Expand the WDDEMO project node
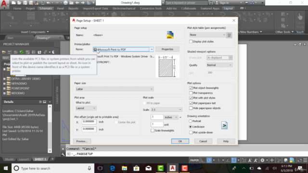Screen dimensions: 308x173 (x=4, y=93)
